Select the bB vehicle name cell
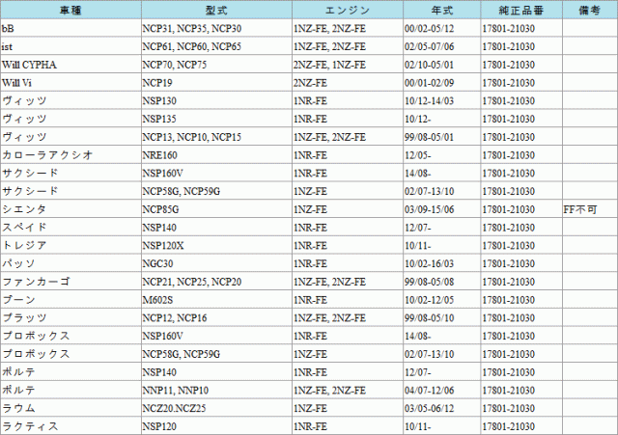Screen dimensions: 618x435 click(x=8, y=29)
